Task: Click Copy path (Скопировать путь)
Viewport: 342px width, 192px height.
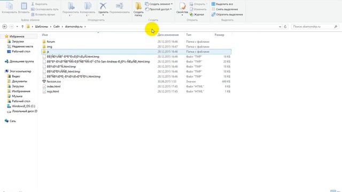Action: click(45, 10)
